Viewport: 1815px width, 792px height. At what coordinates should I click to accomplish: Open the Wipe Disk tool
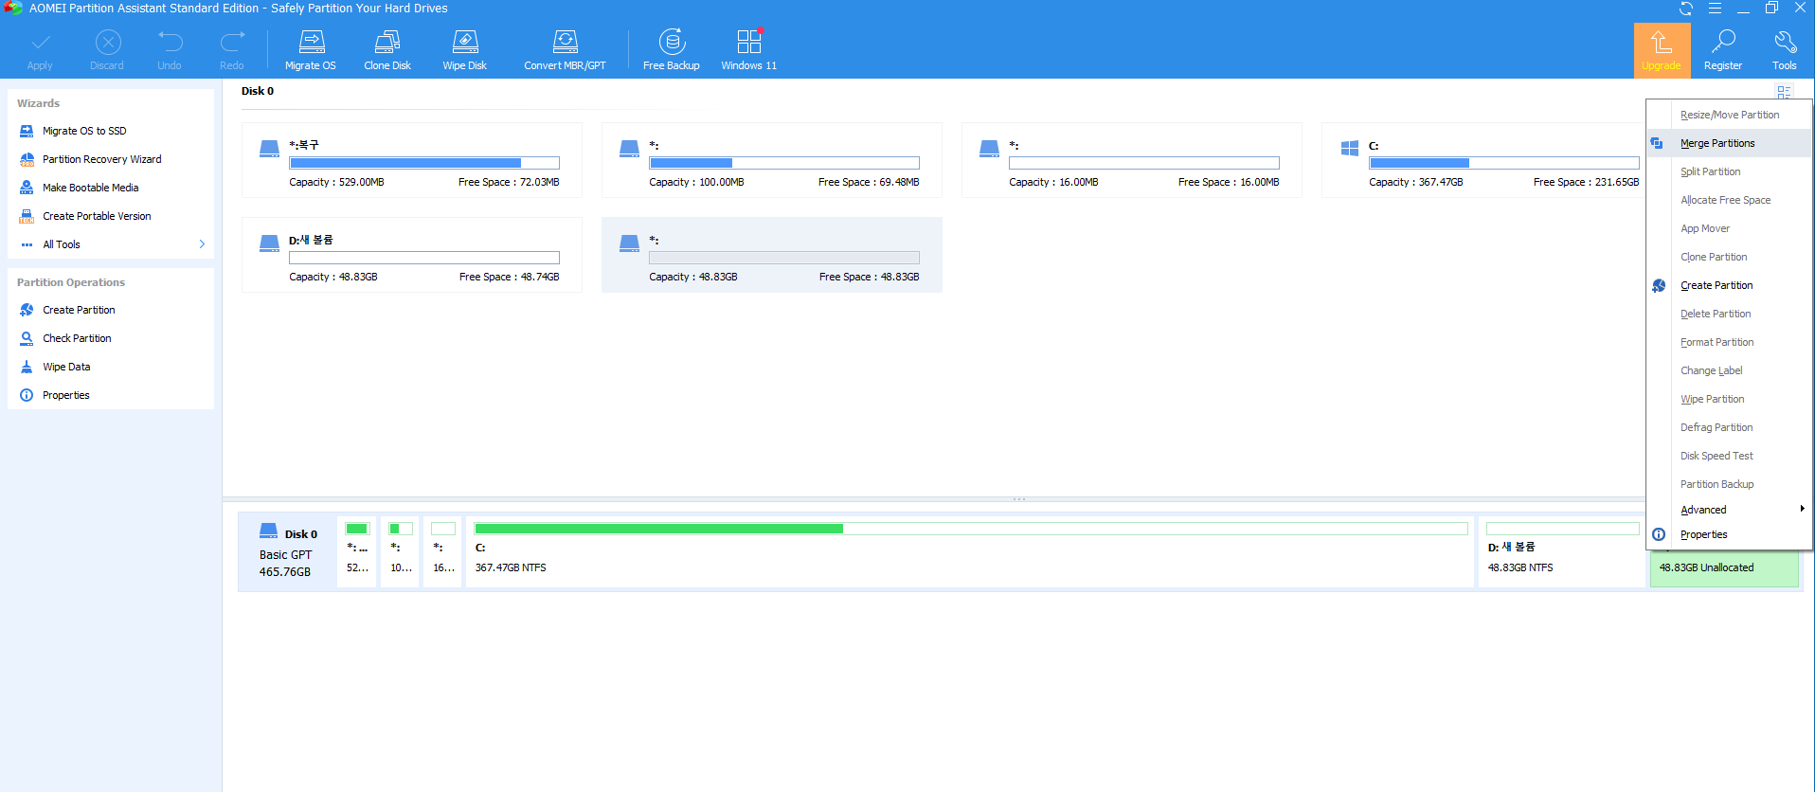click(465, 50)
